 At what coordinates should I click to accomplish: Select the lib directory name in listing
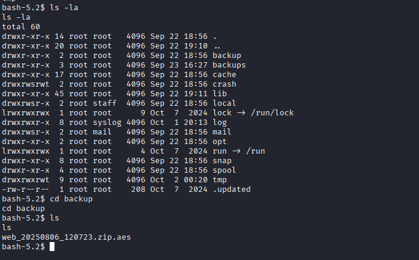pyautogui.click(x=220, y=93)
